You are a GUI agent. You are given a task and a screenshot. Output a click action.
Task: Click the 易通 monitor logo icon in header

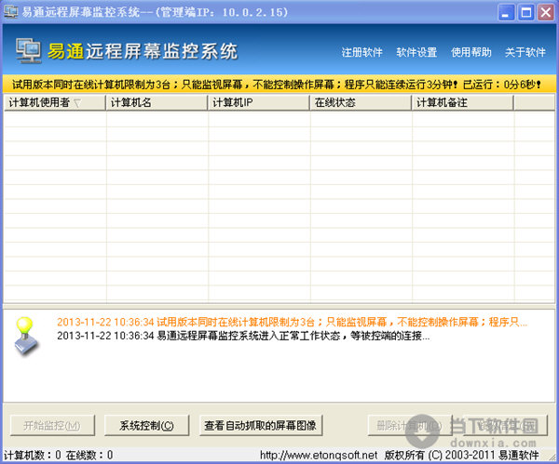click(29, 51)
